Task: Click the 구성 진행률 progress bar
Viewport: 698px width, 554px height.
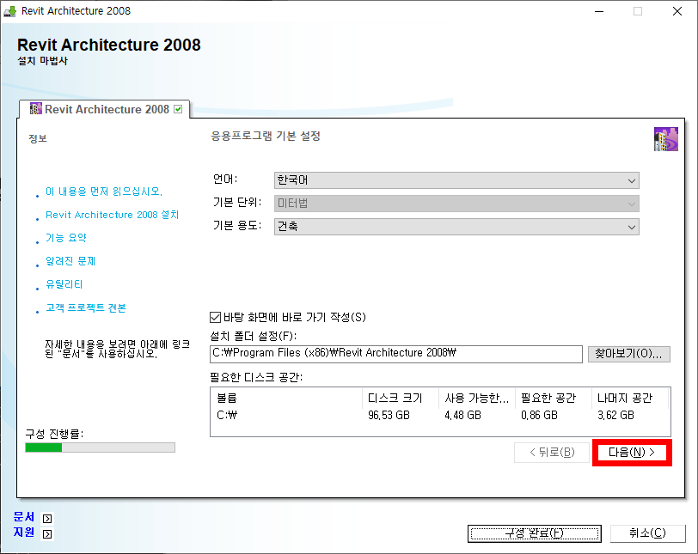Action: [101, 447]
